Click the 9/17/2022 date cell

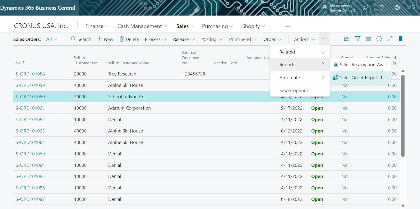point(292,108)
